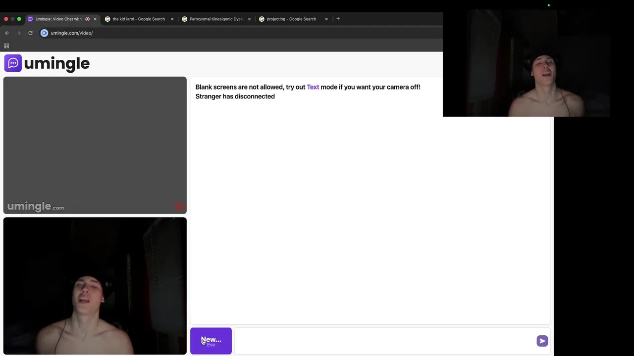Click the webcam overlay window at top right
The width and height of the screenshot is (634, 356).
click(527, 63)
